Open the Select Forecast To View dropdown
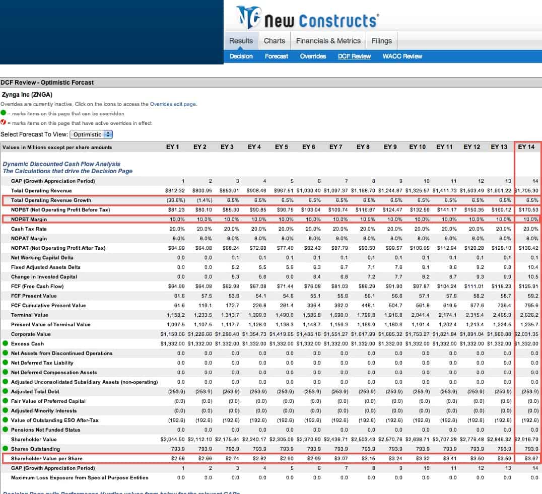 point(91,134)
